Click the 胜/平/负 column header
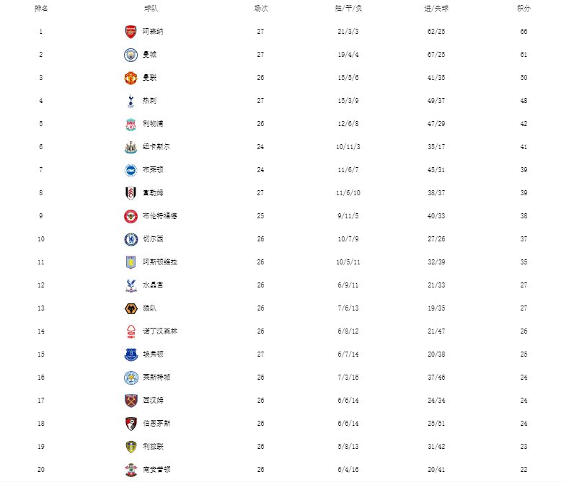 point(348,9)
